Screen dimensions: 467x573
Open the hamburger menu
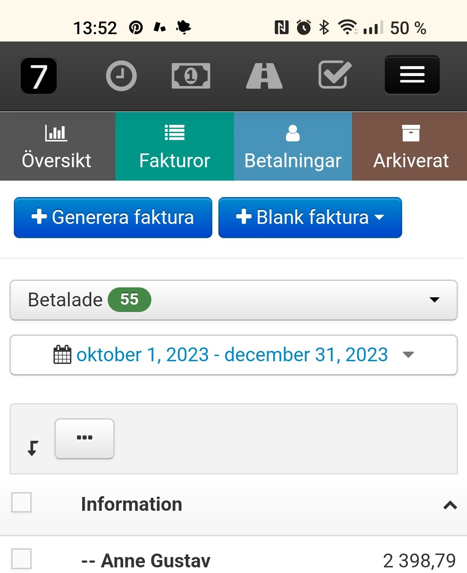click(x=412, y=75)
